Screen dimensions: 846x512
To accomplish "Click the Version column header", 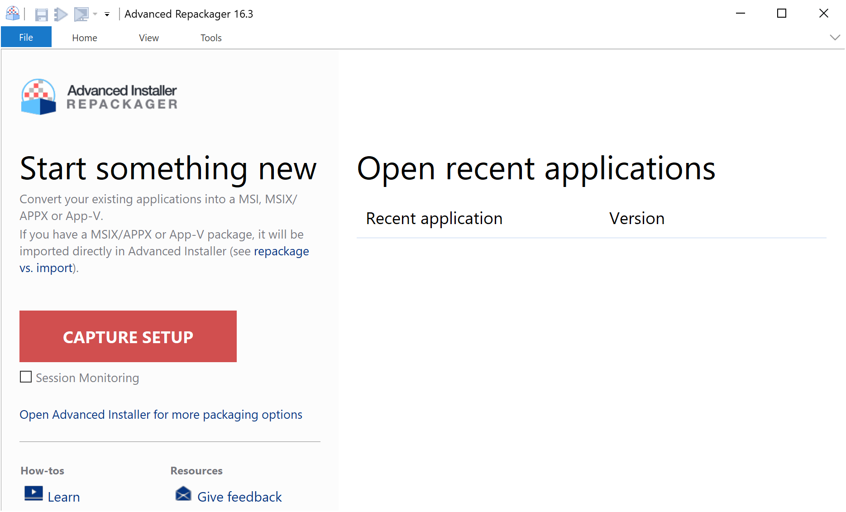I will [637, 219].
